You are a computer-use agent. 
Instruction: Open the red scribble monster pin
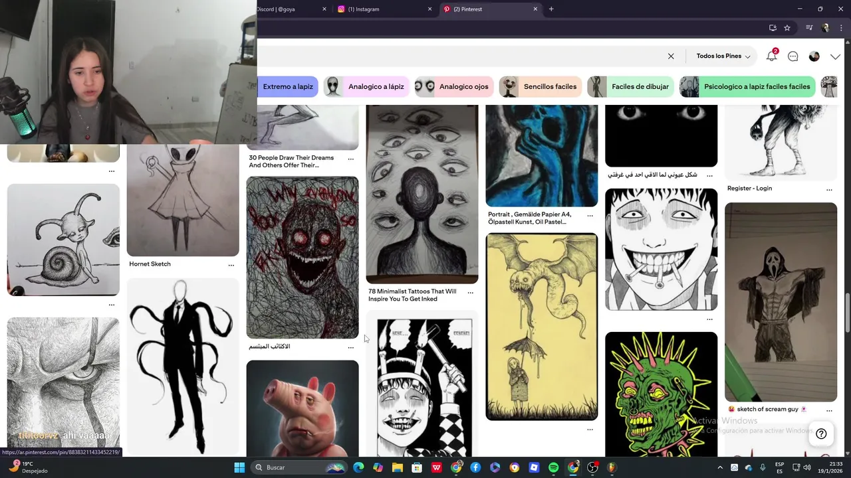click(303, 258)
